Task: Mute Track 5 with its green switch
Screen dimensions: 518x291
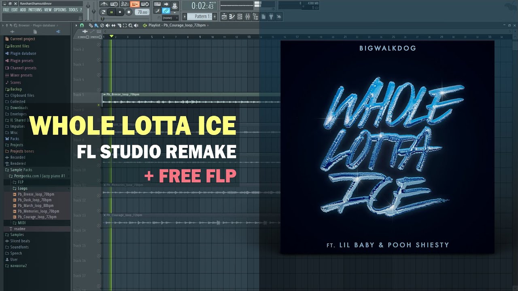Action: coord(99,105)
